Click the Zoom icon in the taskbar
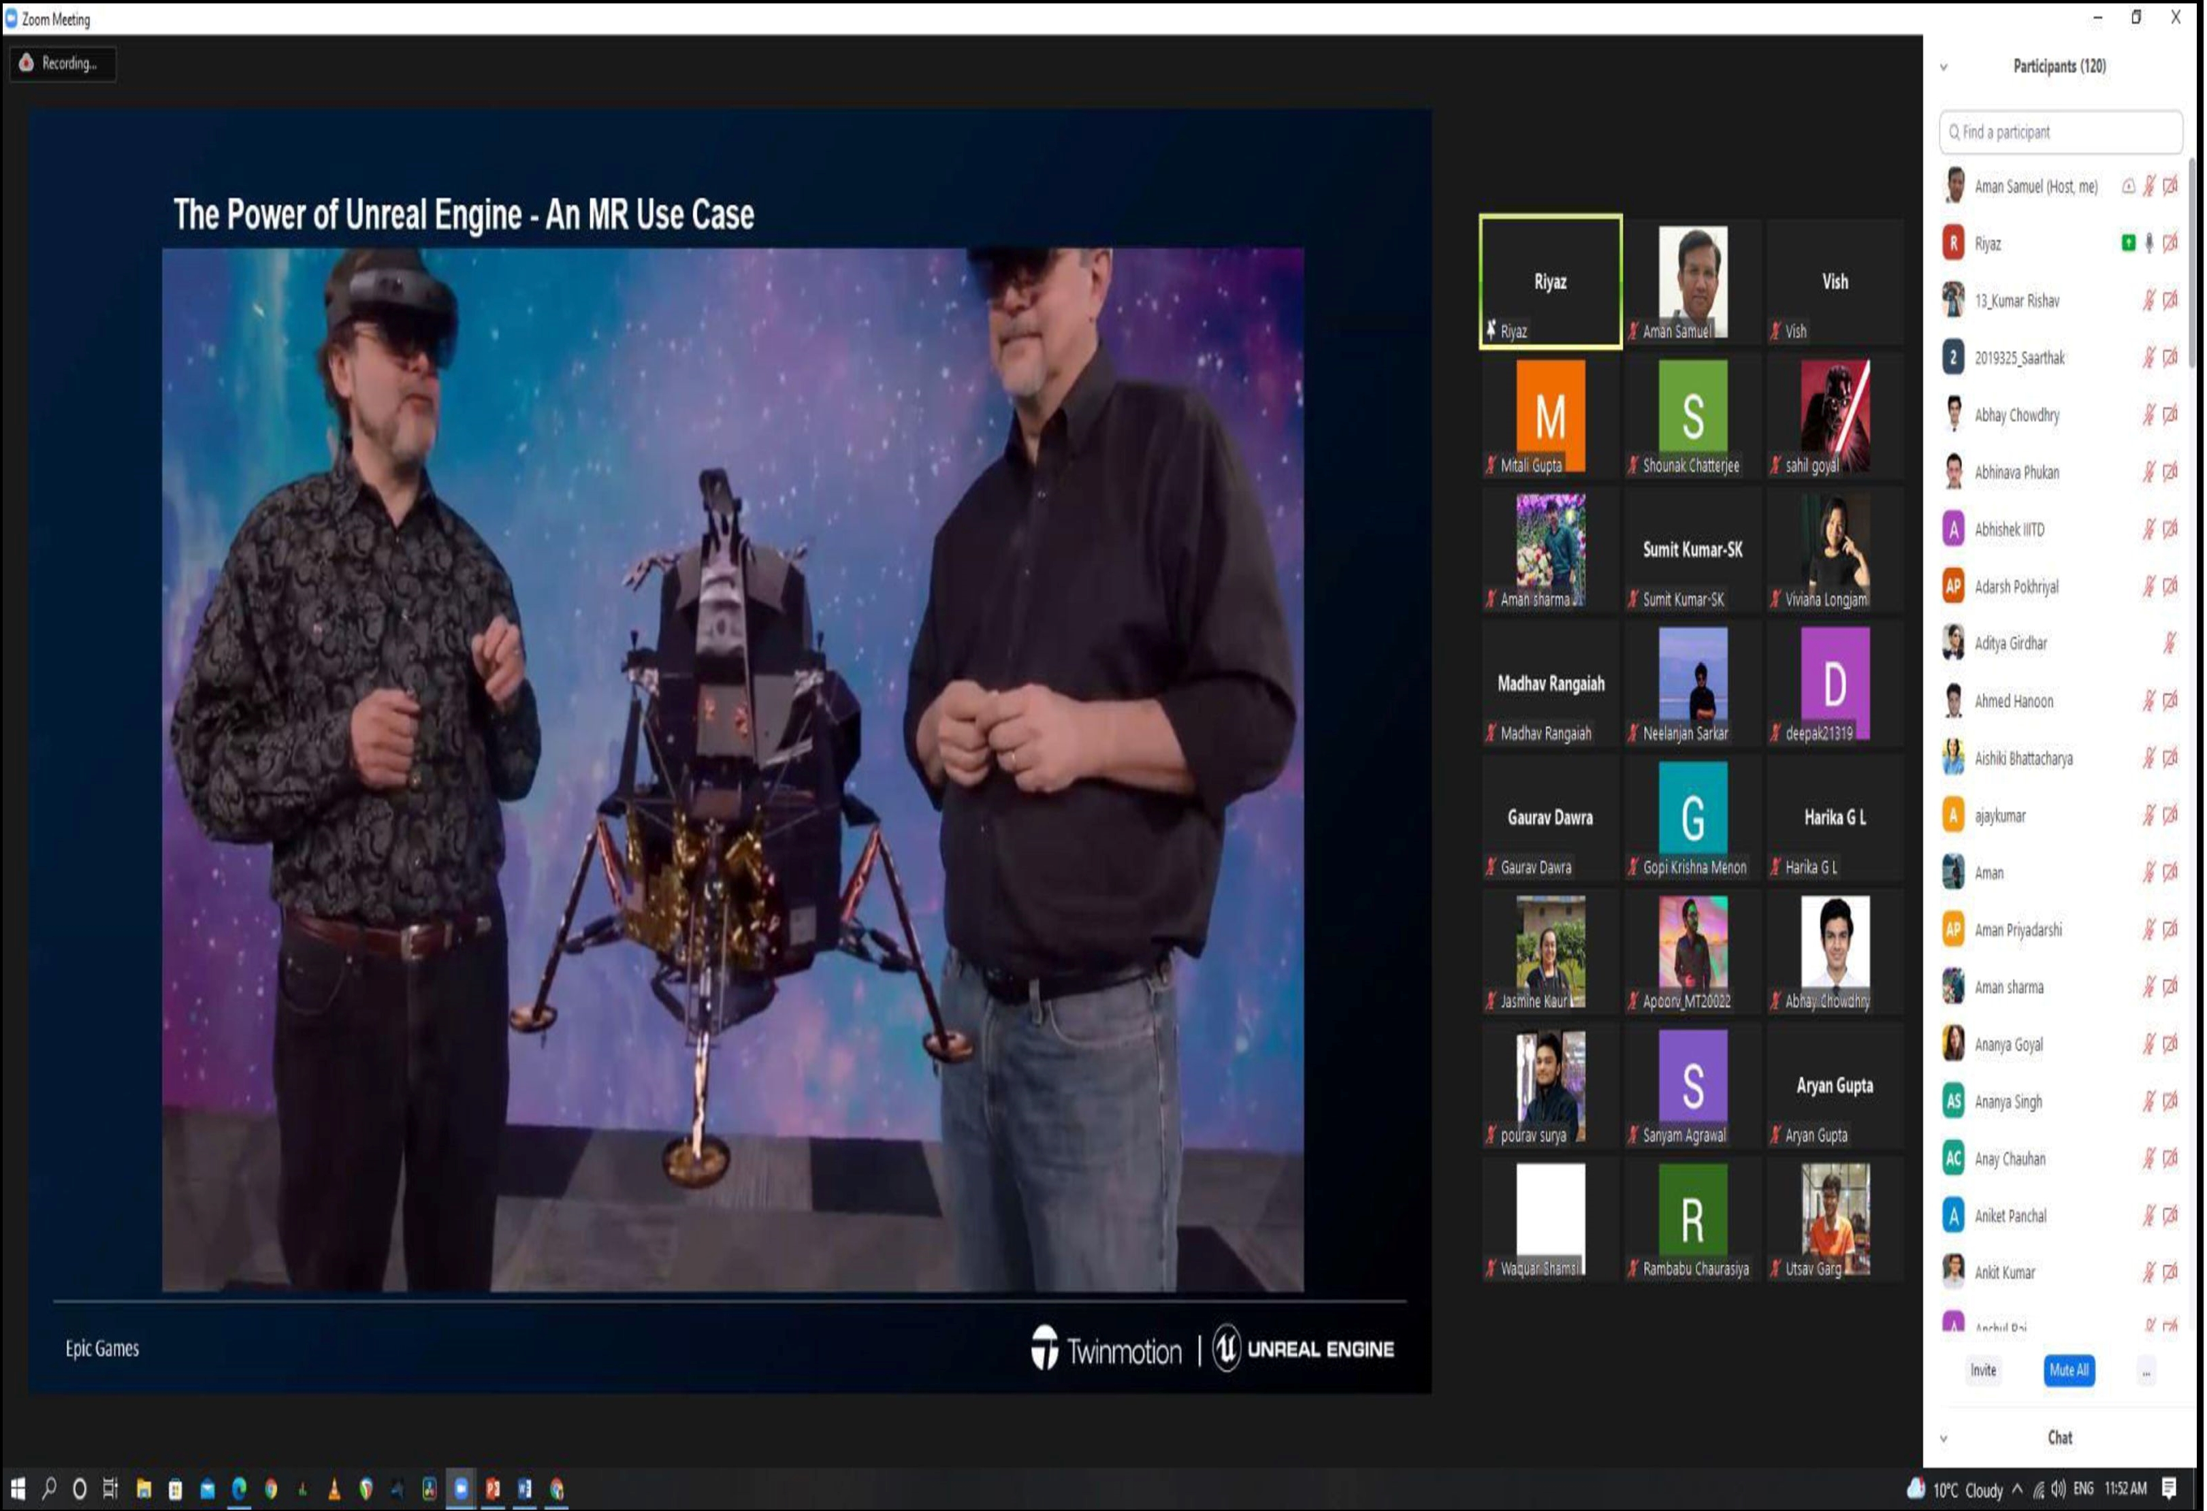 point(461,1489)
